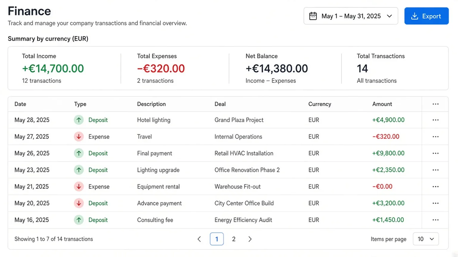
Task: Click the +€9,800.00 amount
Action: [388, 153]
